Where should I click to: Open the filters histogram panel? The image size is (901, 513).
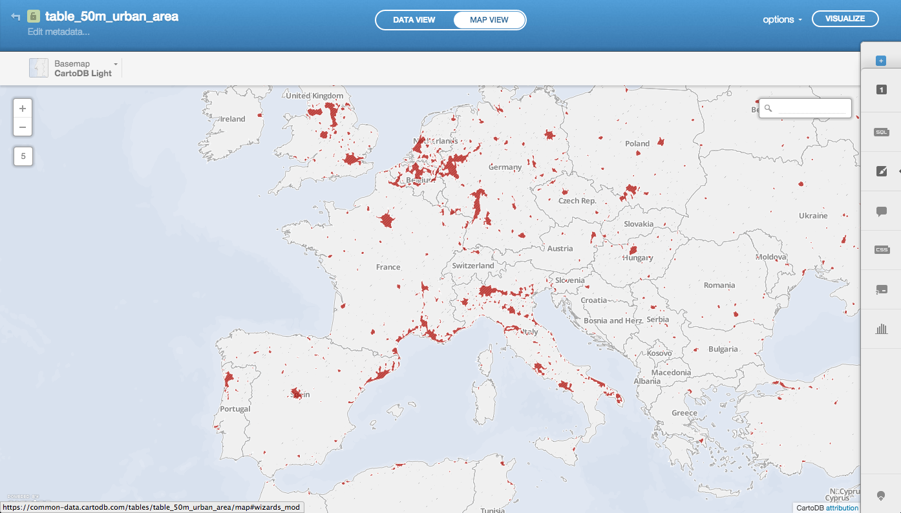coord(882,330)
